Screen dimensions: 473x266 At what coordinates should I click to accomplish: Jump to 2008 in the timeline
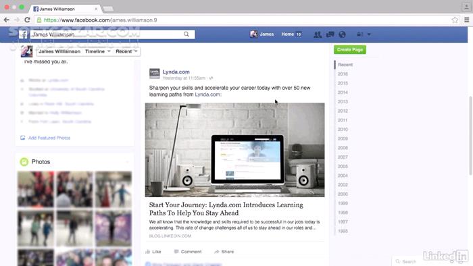pyautogui.click(x=343, y=148)
